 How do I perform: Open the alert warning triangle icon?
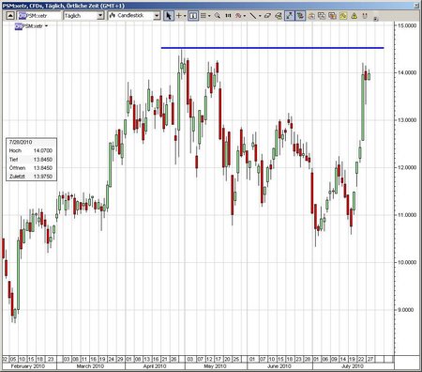(x=354, y=16)
